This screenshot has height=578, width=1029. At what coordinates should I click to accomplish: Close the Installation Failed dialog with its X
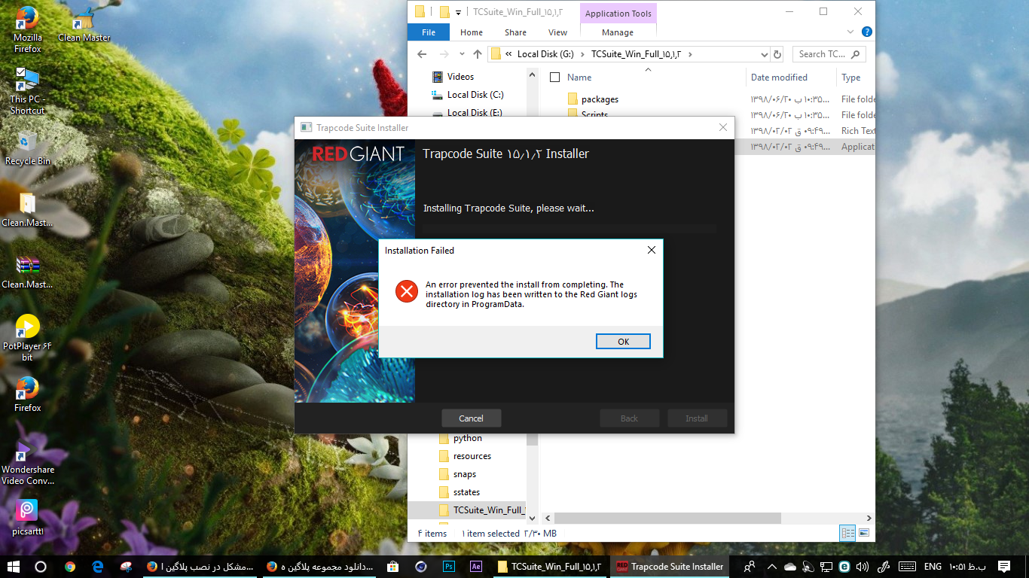(x=652, y=250)
